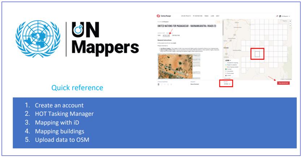The width and height of the screenshot is (304, 160).
Task: Open Explore Projects in the top menu
Action: (186, 16)
